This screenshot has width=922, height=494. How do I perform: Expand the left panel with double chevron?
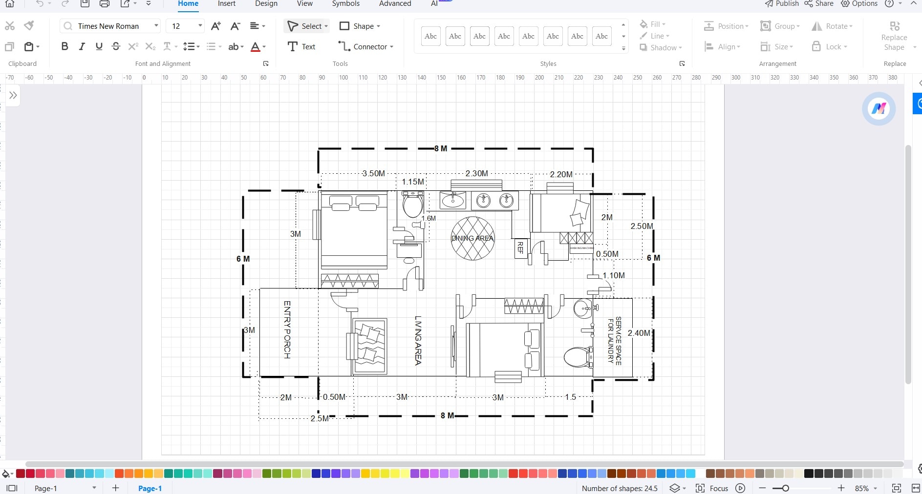pos(13,95)
